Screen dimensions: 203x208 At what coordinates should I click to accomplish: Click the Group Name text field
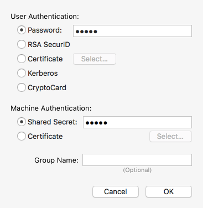point(137,160)
